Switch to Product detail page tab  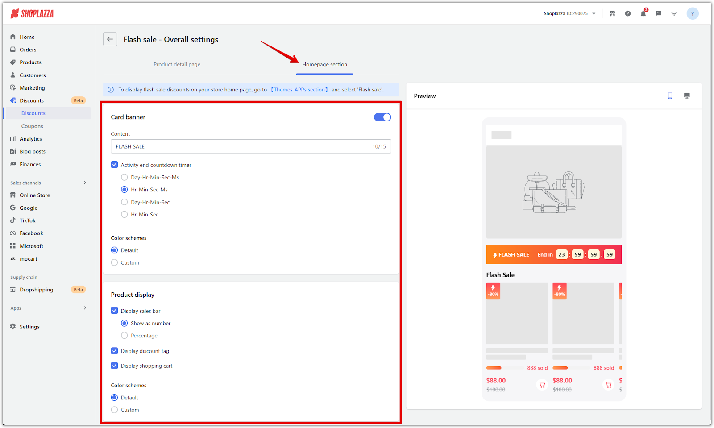177,65
